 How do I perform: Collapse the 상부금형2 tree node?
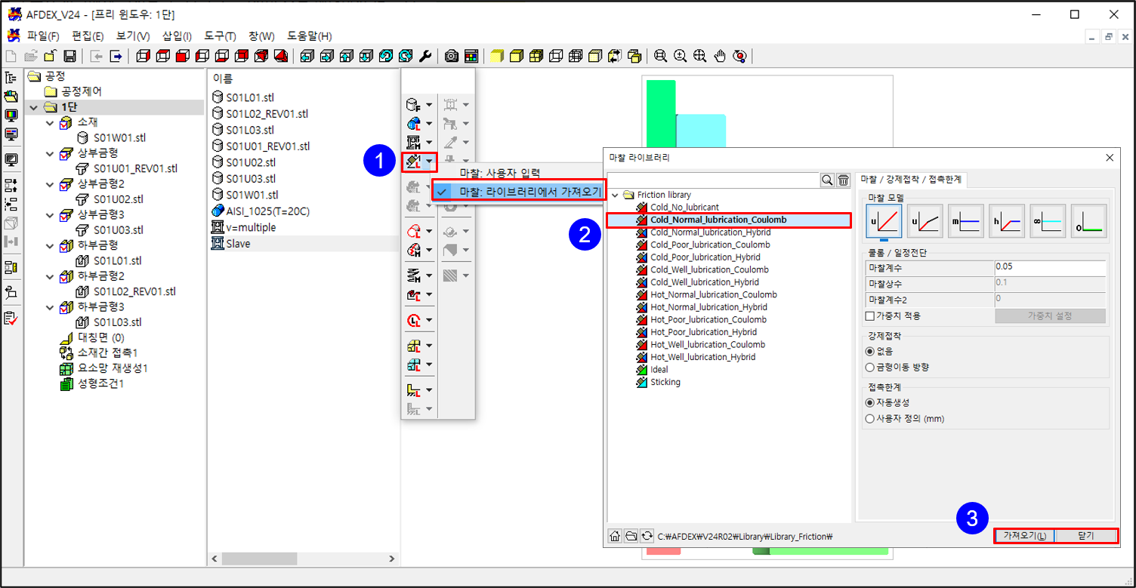50,184
